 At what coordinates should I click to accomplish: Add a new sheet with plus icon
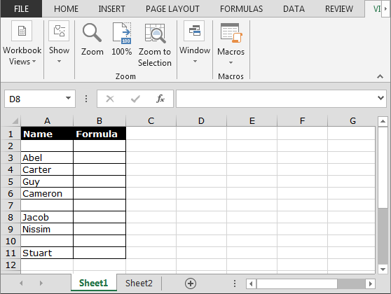coord(191,283)
